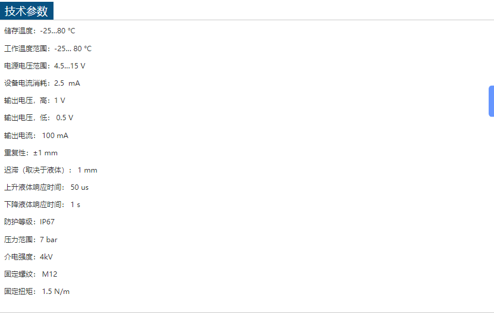This screenshot has width=494, height=313.
Task: Click the 重复性 ±1 mm text
Action: 31,152
